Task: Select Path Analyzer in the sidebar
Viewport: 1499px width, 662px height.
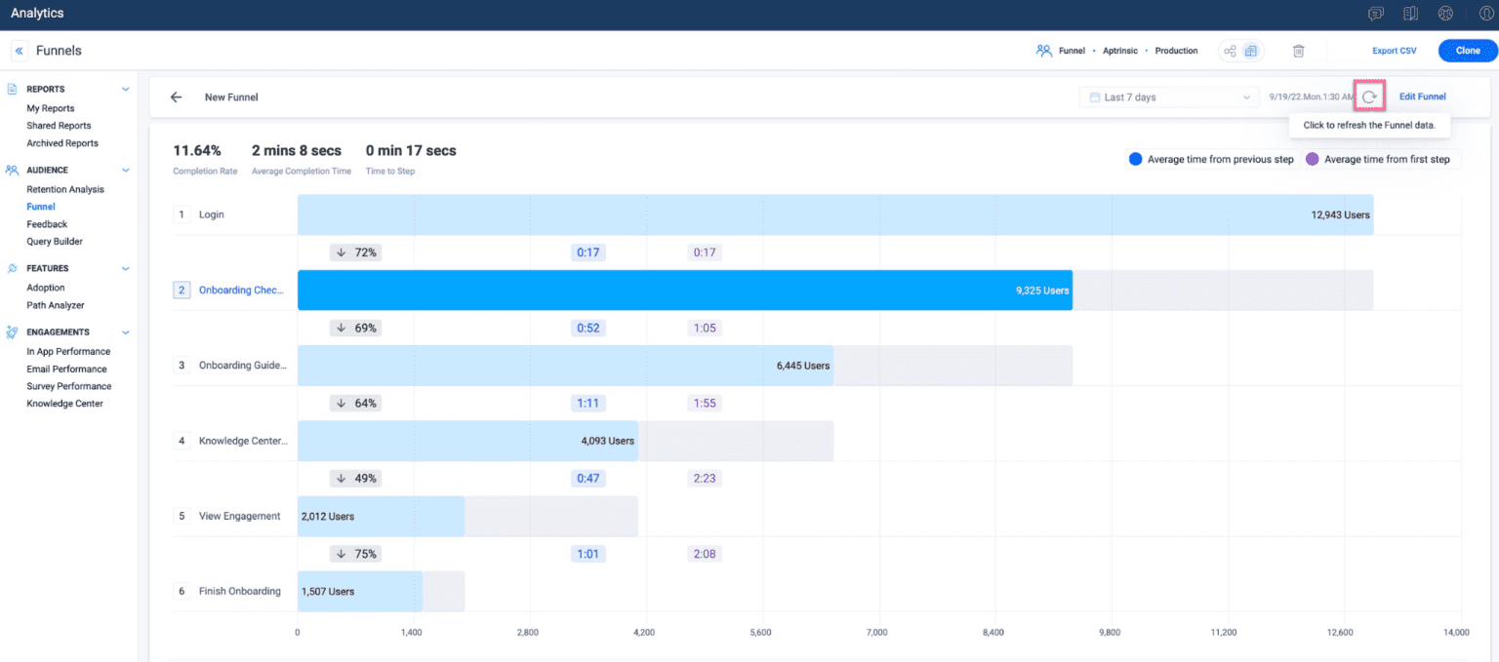Action: click(x=55, y=305)
